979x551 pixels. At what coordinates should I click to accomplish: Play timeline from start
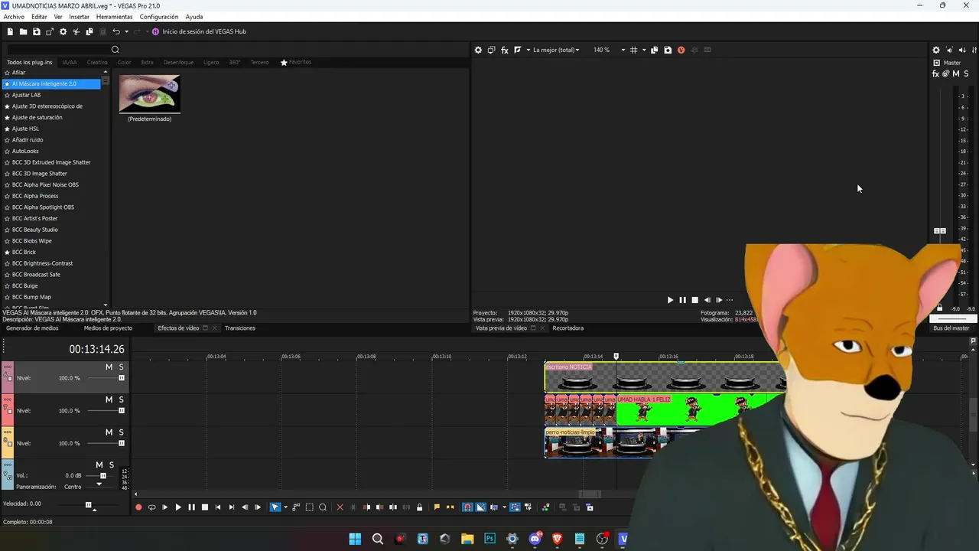(x=164, y=507)
